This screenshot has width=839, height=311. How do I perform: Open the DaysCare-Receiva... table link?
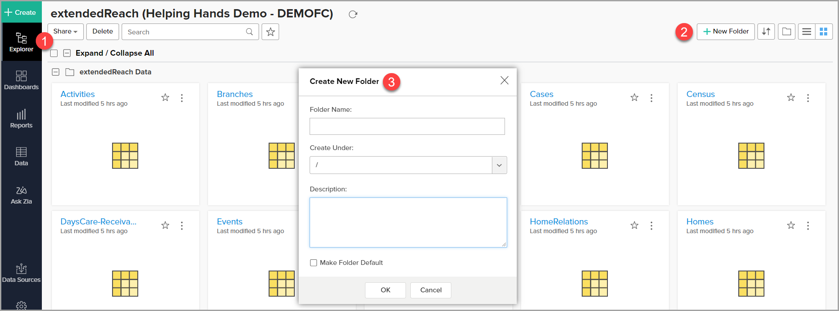(99, 221)
